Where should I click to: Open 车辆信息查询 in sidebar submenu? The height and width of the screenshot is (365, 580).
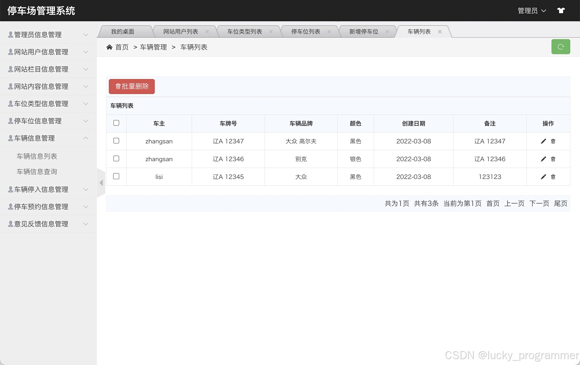click(x=37, y=172)
